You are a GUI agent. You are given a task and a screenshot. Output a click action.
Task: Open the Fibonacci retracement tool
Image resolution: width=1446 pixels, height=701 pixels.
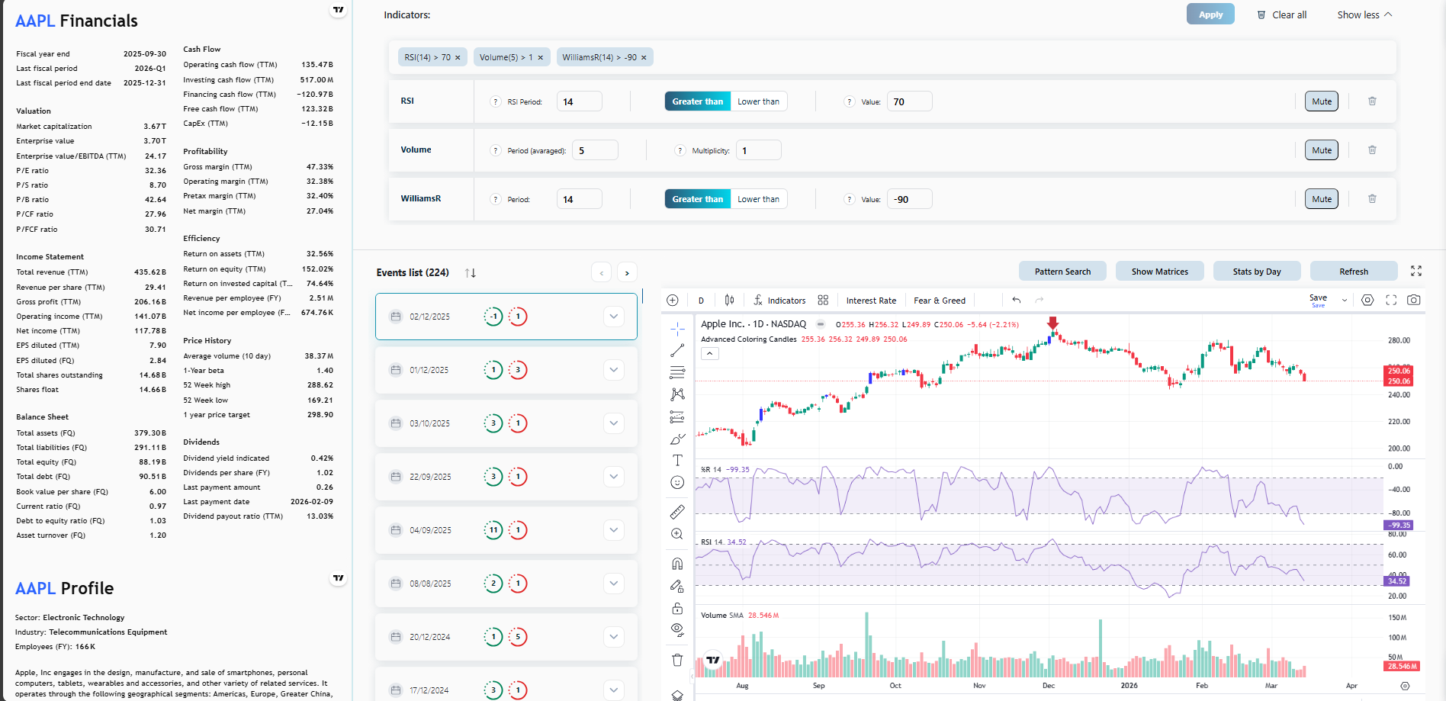677,372
